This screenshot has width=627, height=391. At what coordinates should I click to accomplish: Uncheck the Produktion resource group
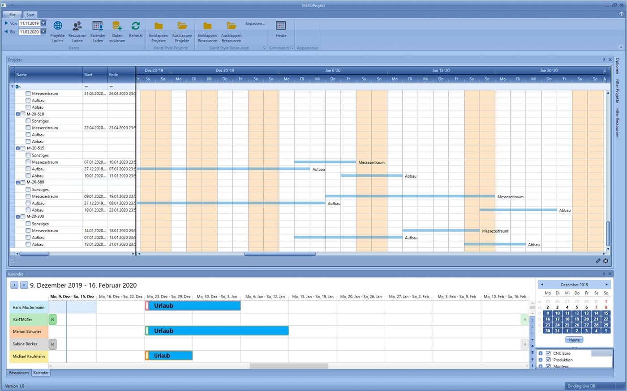point(548,360)
